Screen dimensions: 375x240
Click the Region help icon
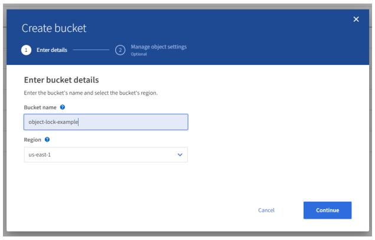(47, 140)
